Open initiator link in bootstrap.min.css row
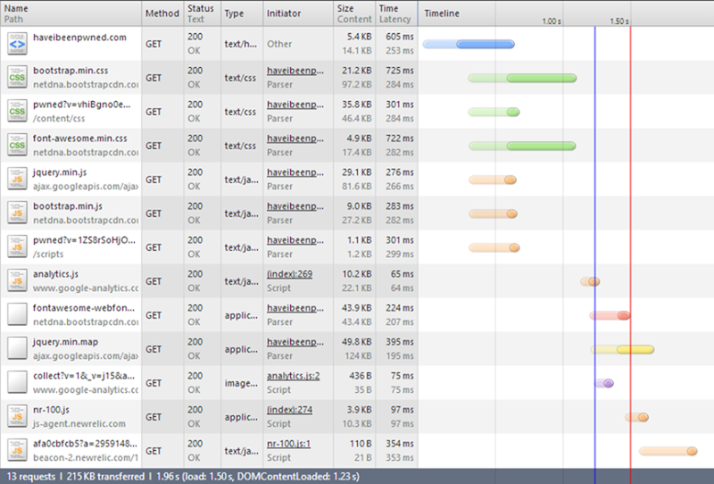The image size is (714, 484). pyautogui.click(x=295, y=71)
